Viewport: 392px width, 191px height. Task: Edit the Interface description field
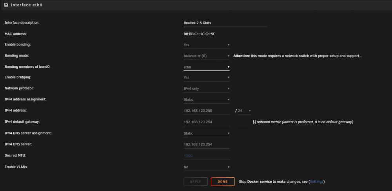[225, 23]
